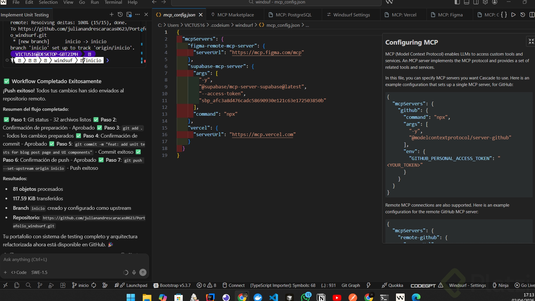Open Extensions view in bottom bar
Viewport: 535px width, 301px height.
[x=63, y=285]
